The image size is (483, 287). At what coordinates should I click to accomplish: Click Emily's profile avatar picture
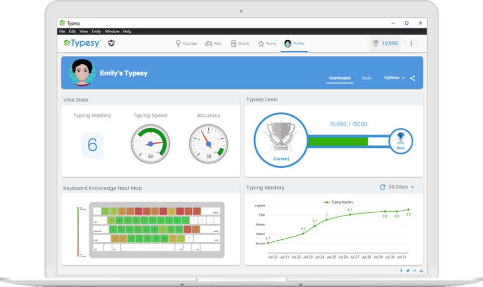(81, 73)
